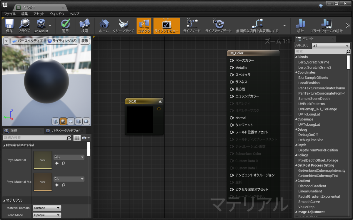This screenshot has width=353, height=220.
Task: Click the Lit (ライティングあり) view mode button
Action: pos(62,41)
